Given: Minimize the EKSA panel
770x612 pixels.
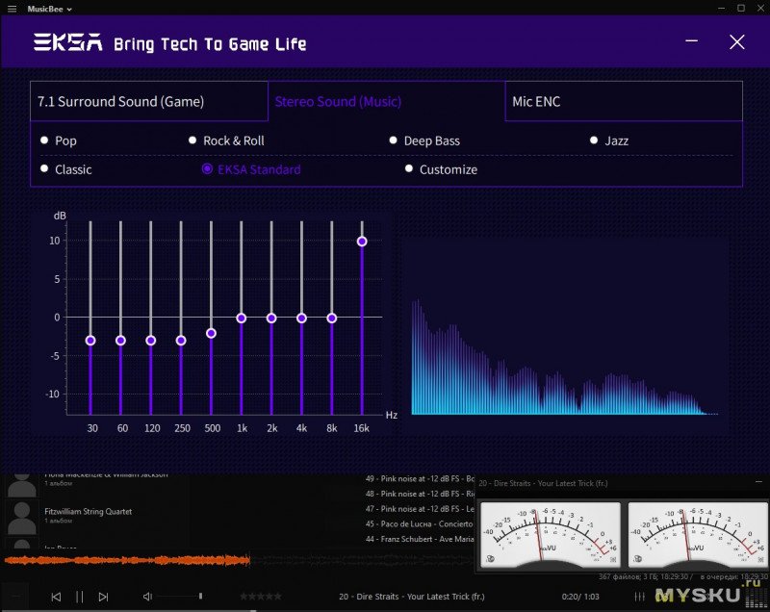Looking at the screenshot, I should point(692,41).
